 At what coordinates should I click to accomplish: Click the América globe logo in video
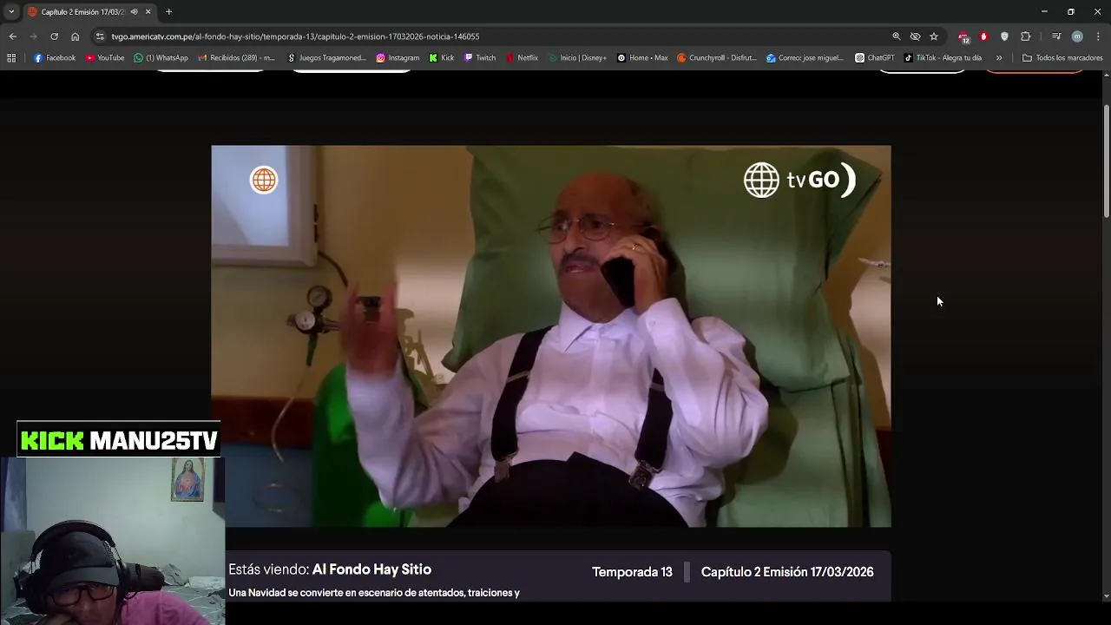click(x=264, y=180)
